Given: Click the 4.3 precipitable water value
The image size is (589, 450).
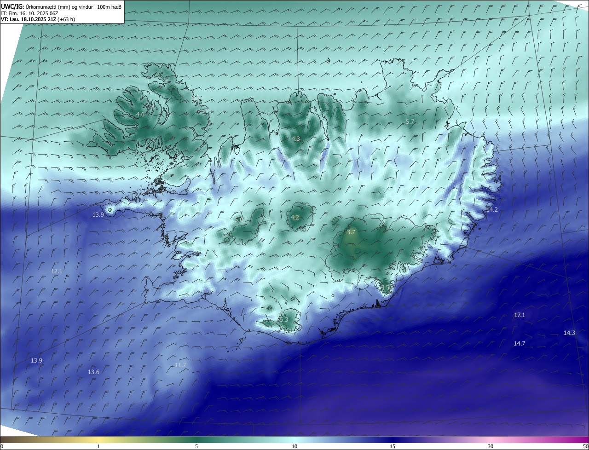Looking at the screenshot, I should tap(296, 138).
